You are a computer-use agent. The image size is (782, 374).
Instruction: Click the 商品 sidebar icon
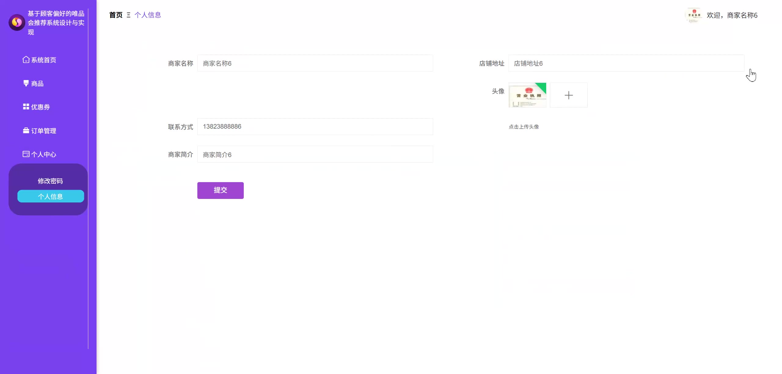tap(26, 83)
